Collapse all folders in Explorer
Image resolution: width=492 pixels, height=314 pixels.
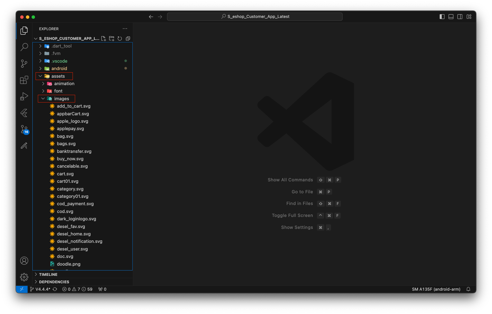128,38
